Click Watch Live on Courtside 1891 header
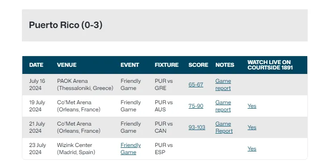335x167 pixels. tap(270, 65)
